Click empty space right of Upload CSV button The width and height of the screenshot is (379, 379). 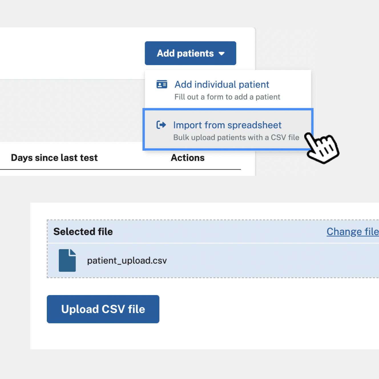click(x=257, y=309)
